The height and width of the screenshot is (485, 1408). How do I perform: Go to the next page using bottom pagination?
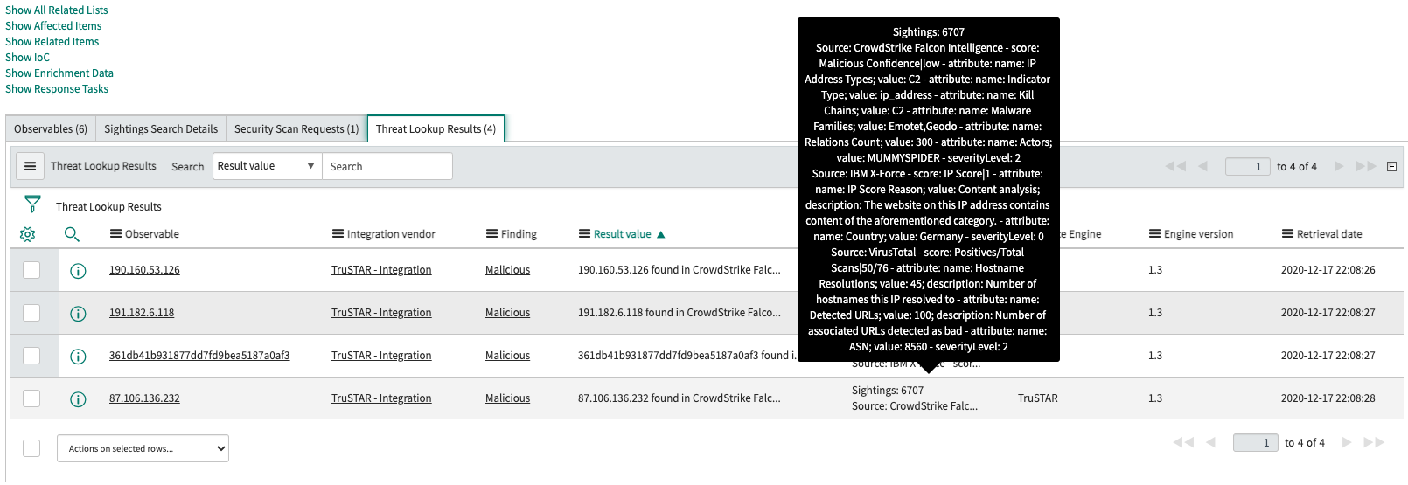[x=1346, y=442]
